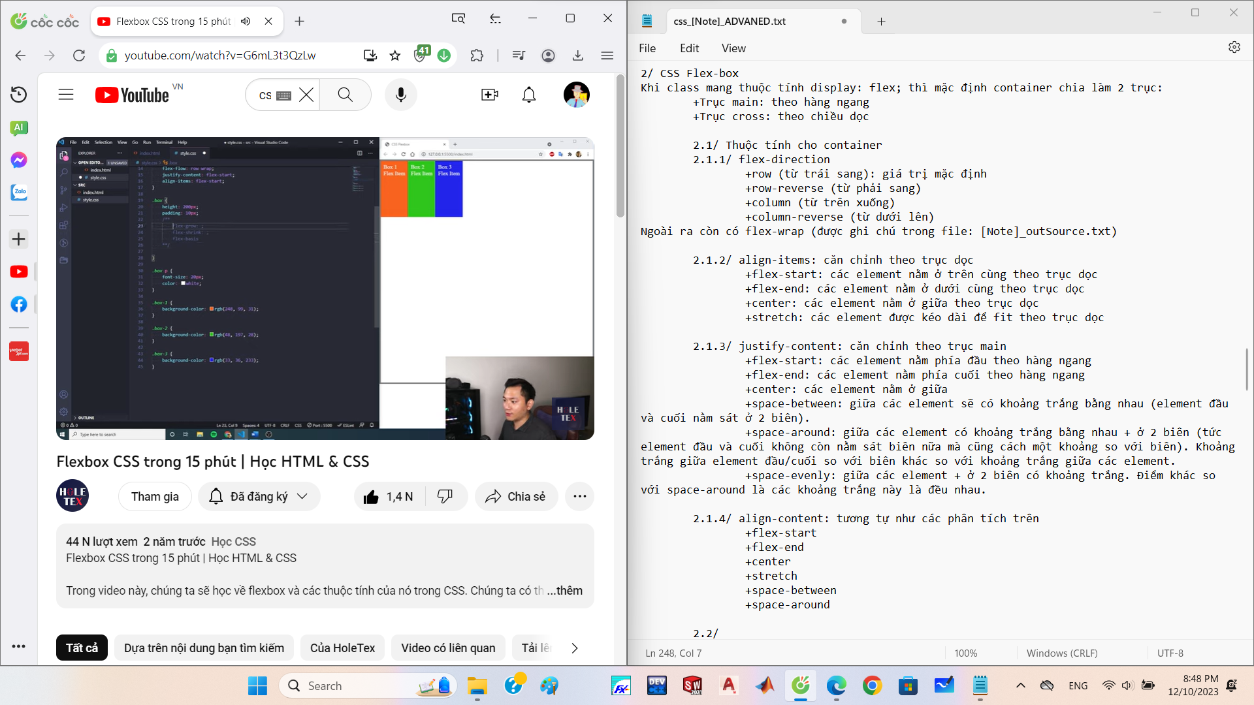This screenshot has width=1254, height=705.
Task: Click the Notepad zoom level 100%
Action: [x=965, y=653]
